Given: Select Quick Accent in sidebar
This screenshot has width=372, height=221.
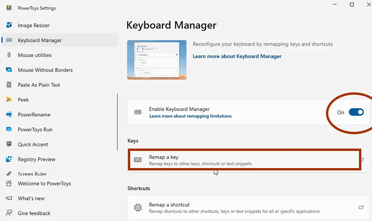Looking at the screenshot, I should [60, 144].
